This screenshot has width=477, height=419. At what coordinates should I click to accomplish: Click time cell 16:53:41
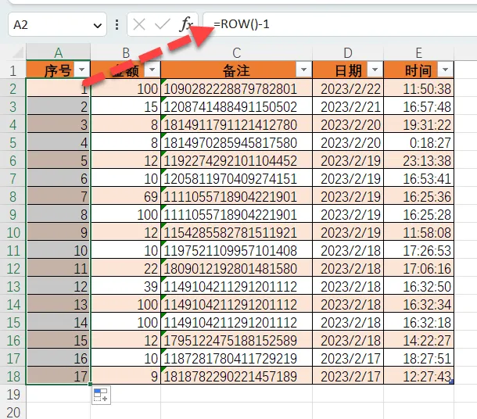point(419,178)
